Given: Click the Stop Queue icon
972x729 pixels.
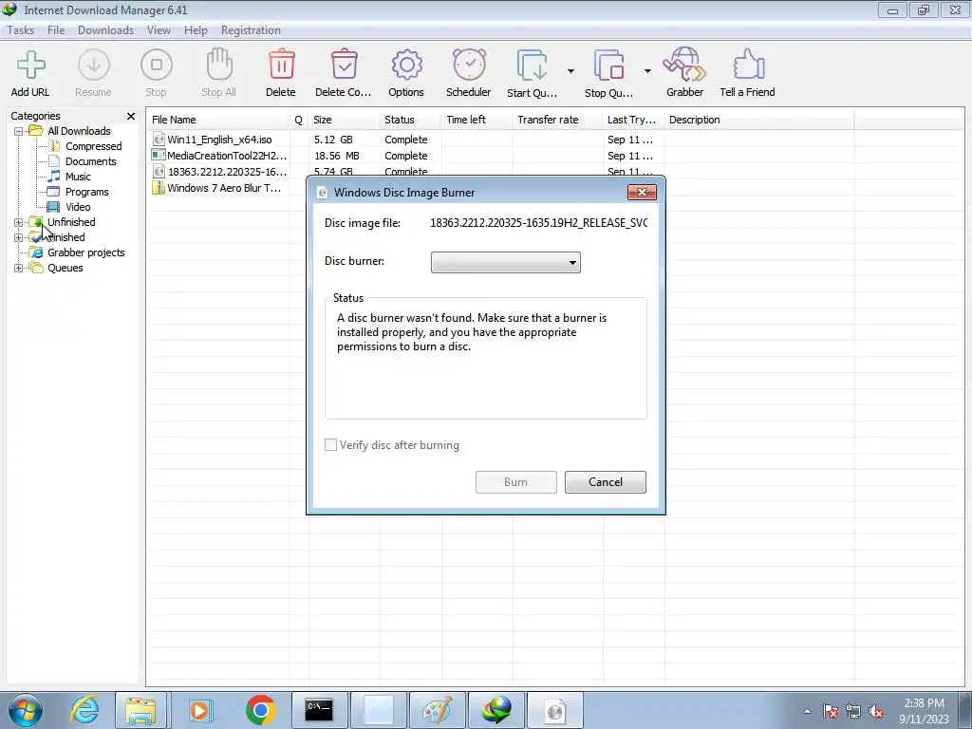Looking at the screenshot, I should [608, 65].
